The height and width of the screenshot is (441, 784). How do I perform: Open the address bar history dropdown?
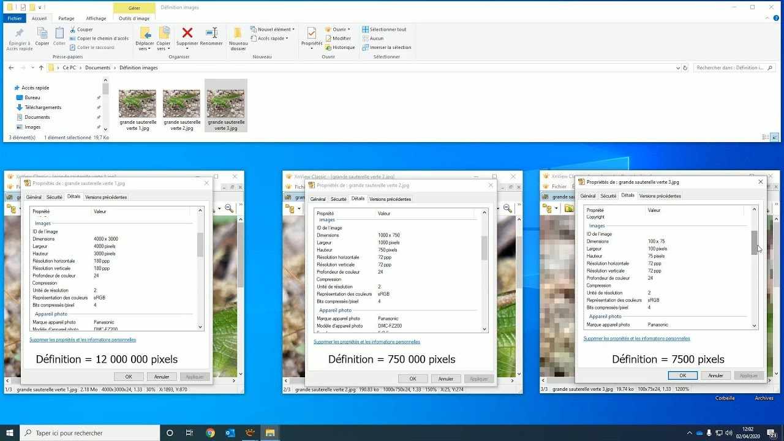pyautogui.click(x=677, y=68)
